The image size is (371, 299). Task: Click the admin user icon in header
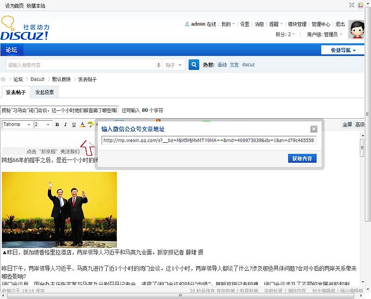pos(187,24)
